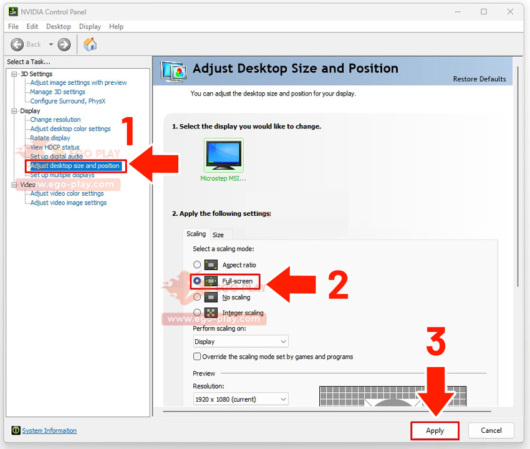Click the NVIDIA logo in title bar
The width and height of the screenshot is (530, 449).
coord(12,11)
